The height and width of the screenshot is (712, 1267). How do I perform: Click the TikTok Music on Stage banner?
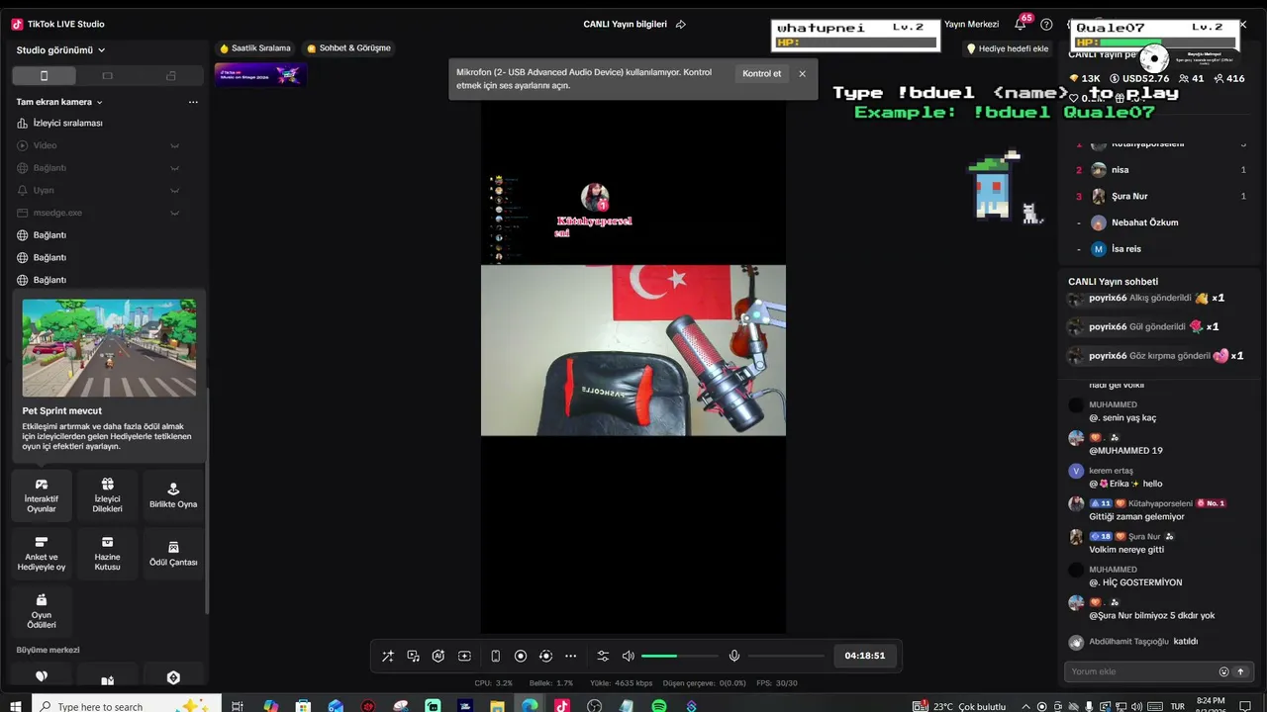click(x=260, y=74)
